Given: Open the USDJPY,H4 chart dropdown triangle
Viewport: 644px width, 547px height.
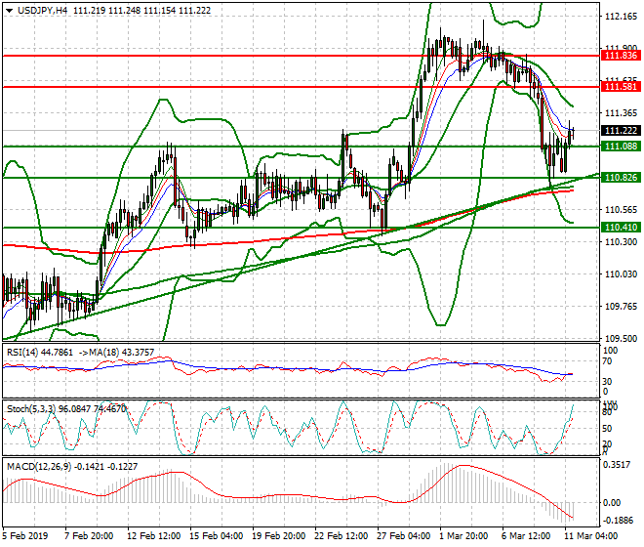Looking at the screenshot, I should point(9,11).
